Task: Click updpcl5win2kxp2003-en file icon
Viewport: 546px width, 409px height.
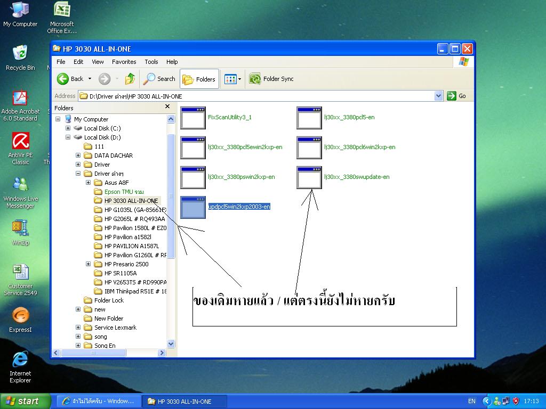Action: 193,208
